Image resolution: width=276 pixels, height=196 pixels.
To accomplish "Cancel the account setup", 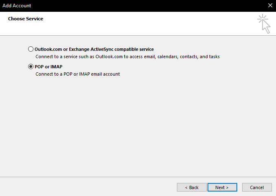I will tap(256, 187).
